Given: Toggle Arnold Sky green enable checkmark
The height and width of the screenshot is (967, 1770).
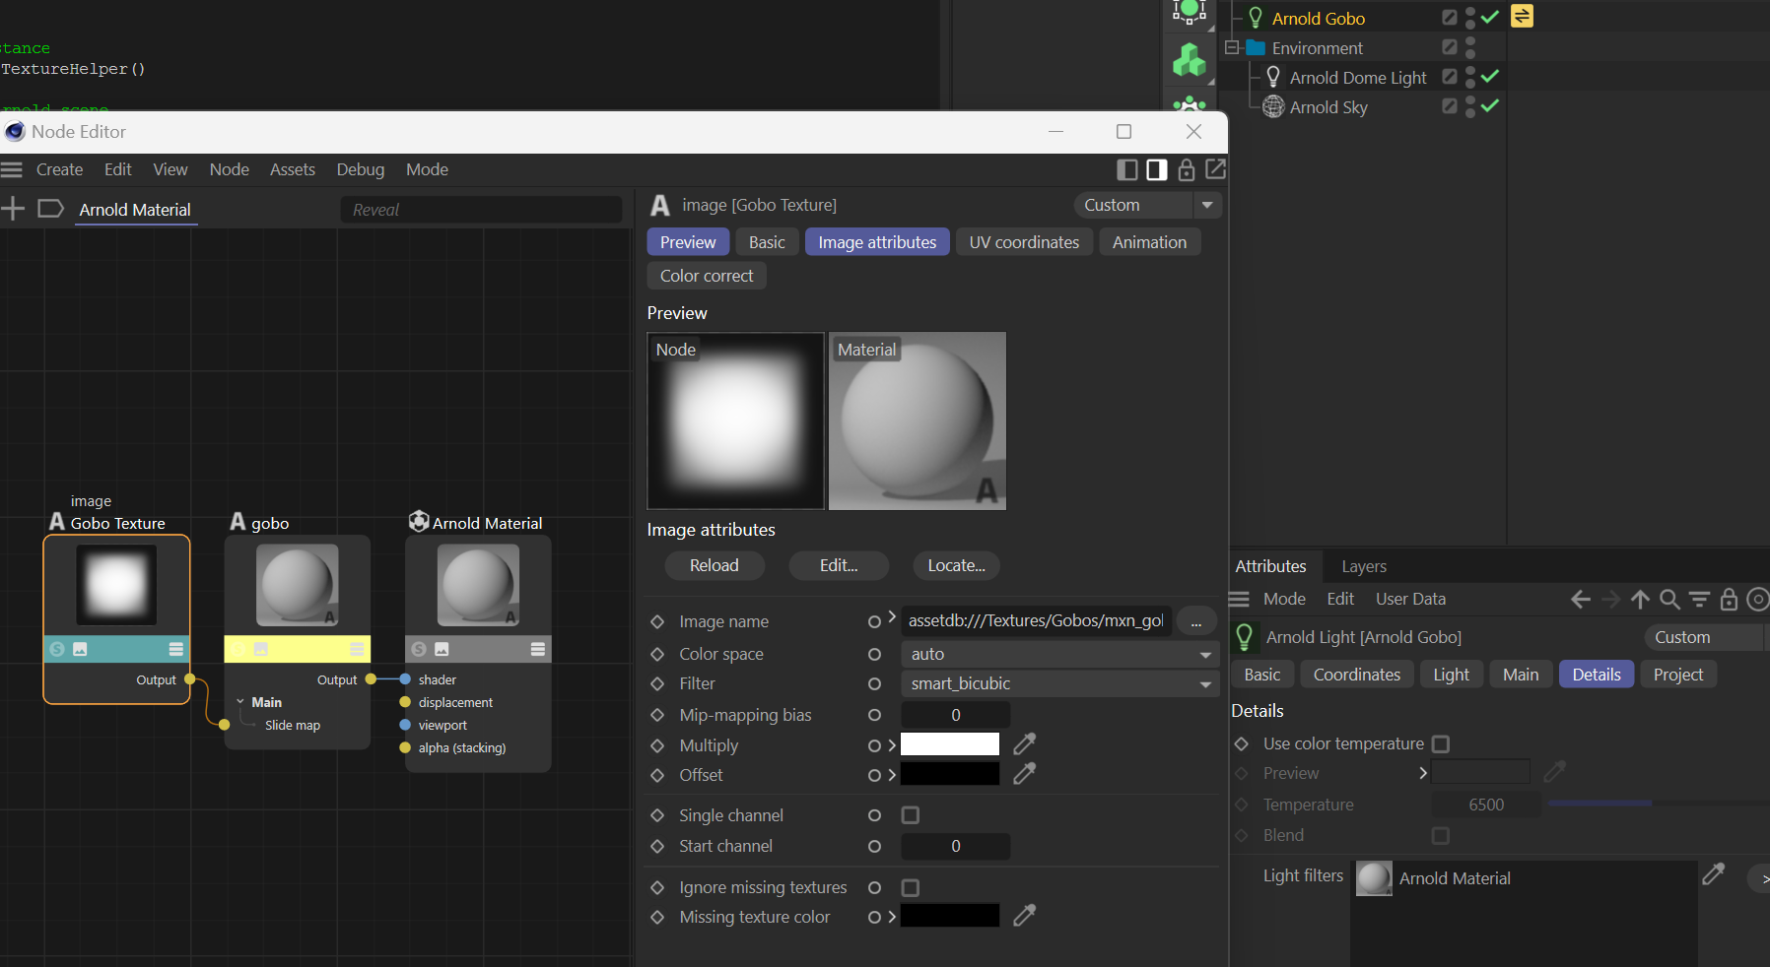Looking at the screenshot, I should (1490, 105).
